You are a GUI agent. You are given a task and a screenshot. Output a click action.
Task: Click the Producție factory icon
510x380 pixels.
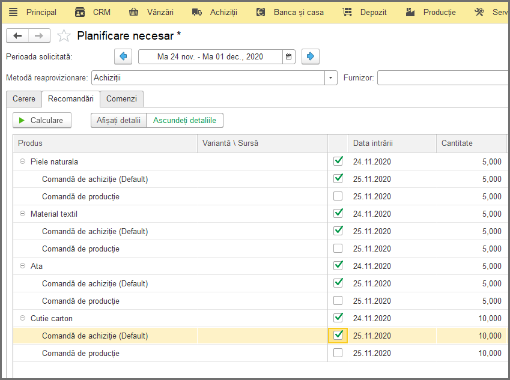pos(410,13)
